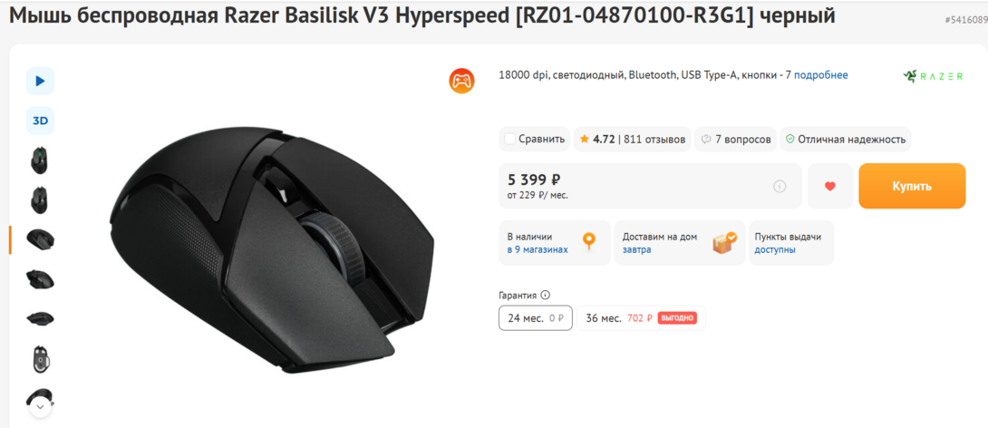The width and height of the screenshot is (988, 428).
Task: Tick the Сравнить checkbox
Action: (x=510, y=139)
